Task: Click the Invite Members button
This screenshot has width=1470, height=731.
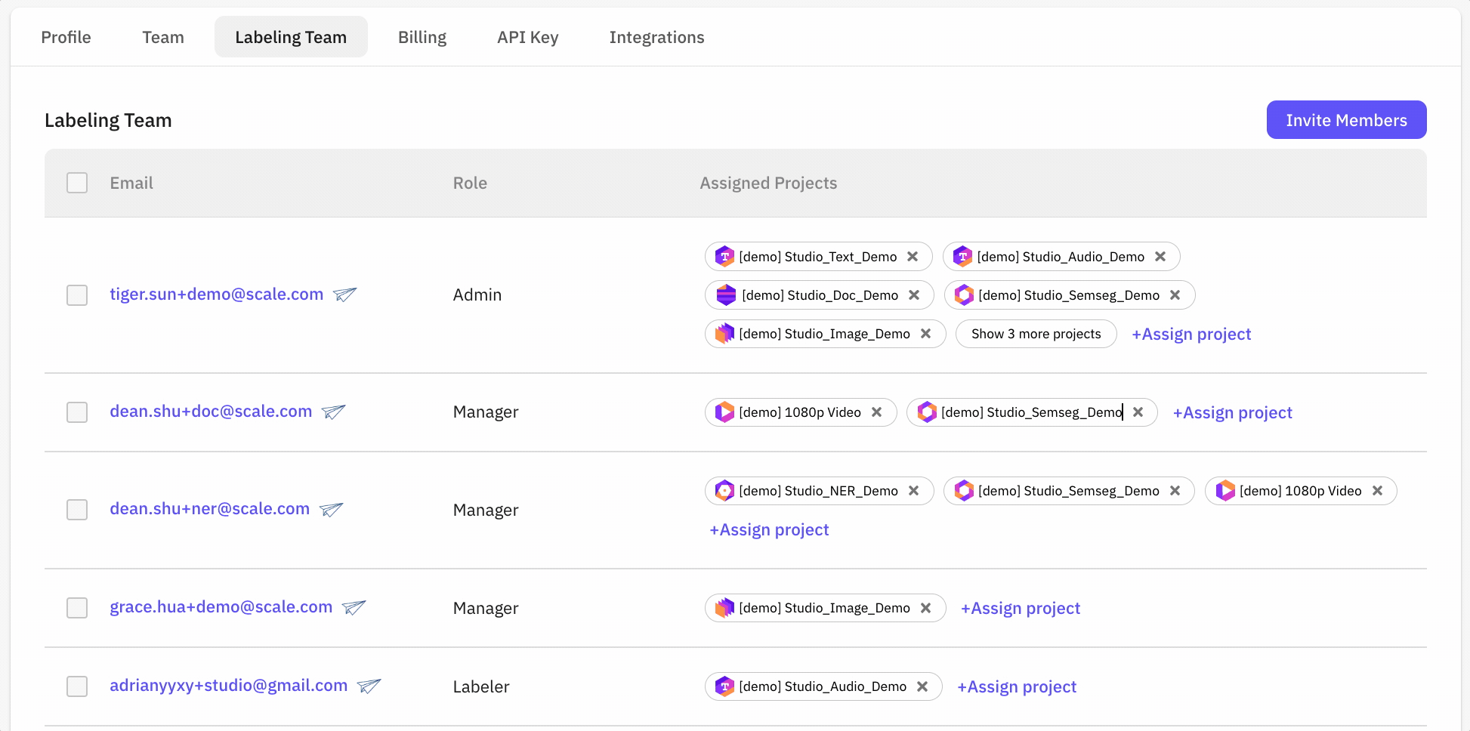Action: click(x=1346, y=120)
